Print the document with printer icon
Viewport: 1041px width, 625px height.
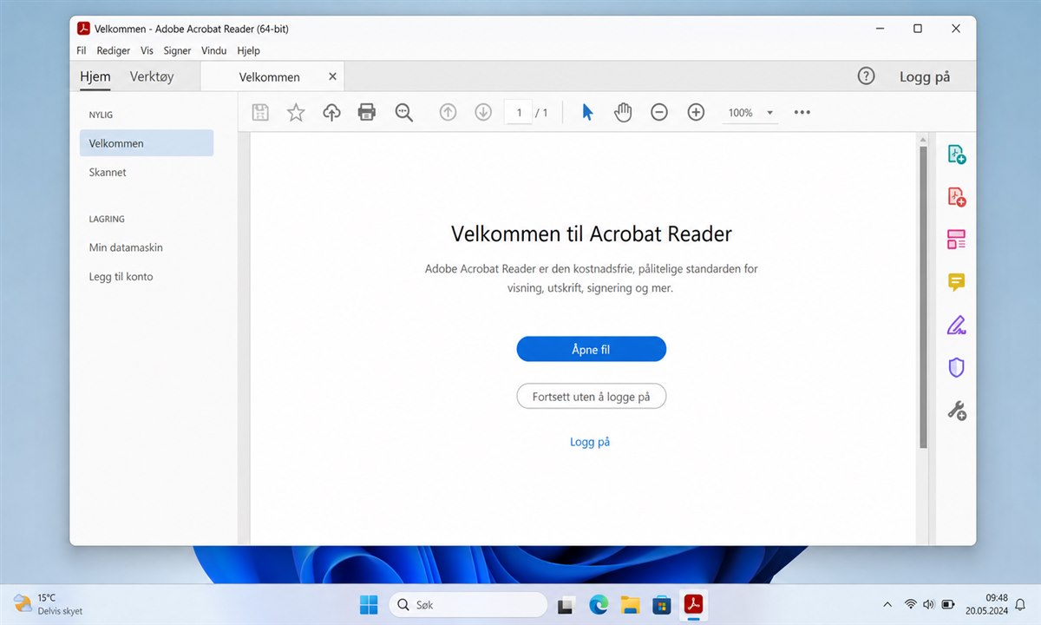(x=367, y=112)
